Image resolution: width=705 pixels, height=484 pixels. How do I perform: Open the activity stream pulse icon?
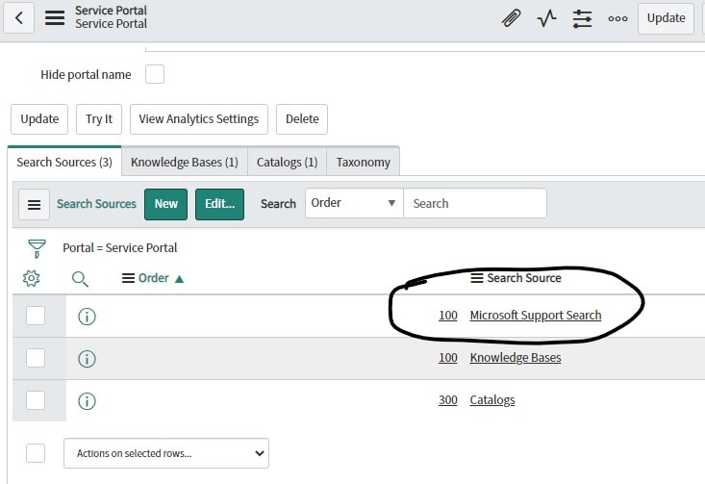pos(546,18)
